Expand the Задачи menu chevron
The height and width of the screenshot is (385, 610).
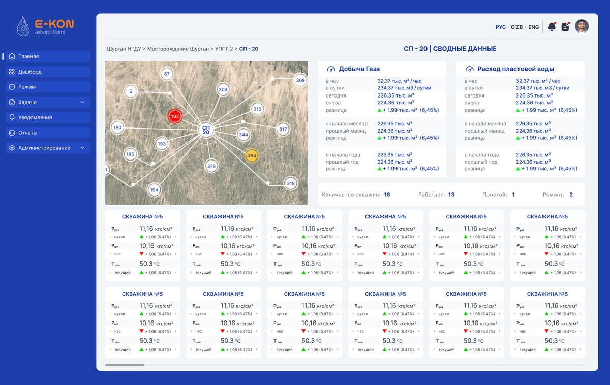point(82,102)
